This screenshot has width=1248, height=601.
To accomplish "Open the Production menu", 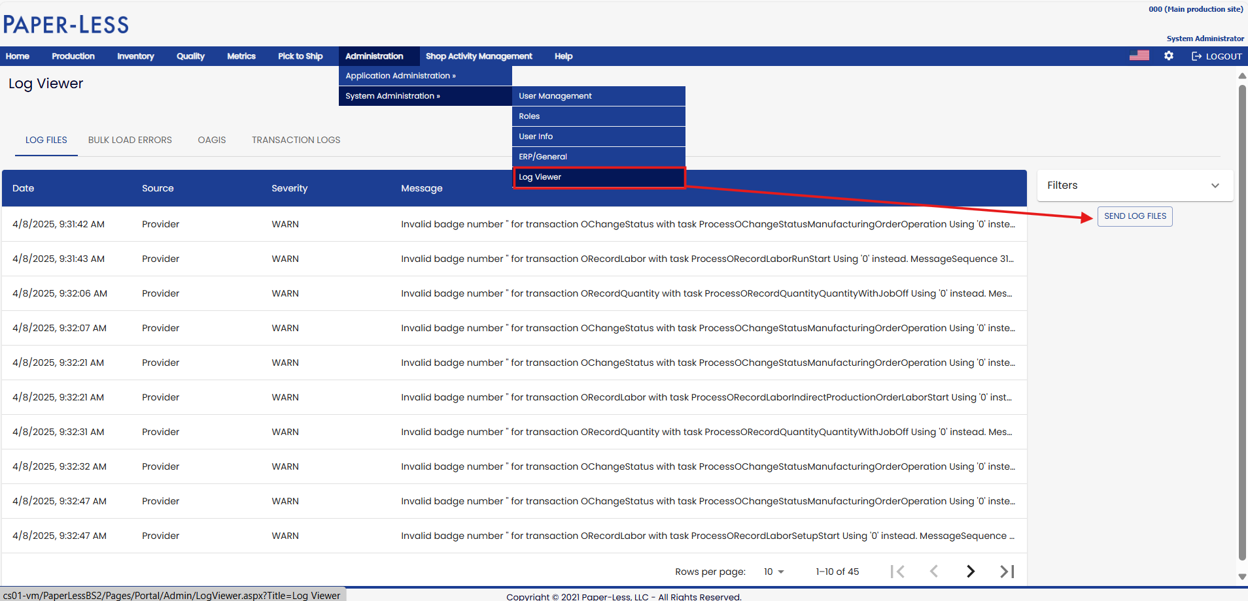I will pyautogui.click(x=73, y=56).
